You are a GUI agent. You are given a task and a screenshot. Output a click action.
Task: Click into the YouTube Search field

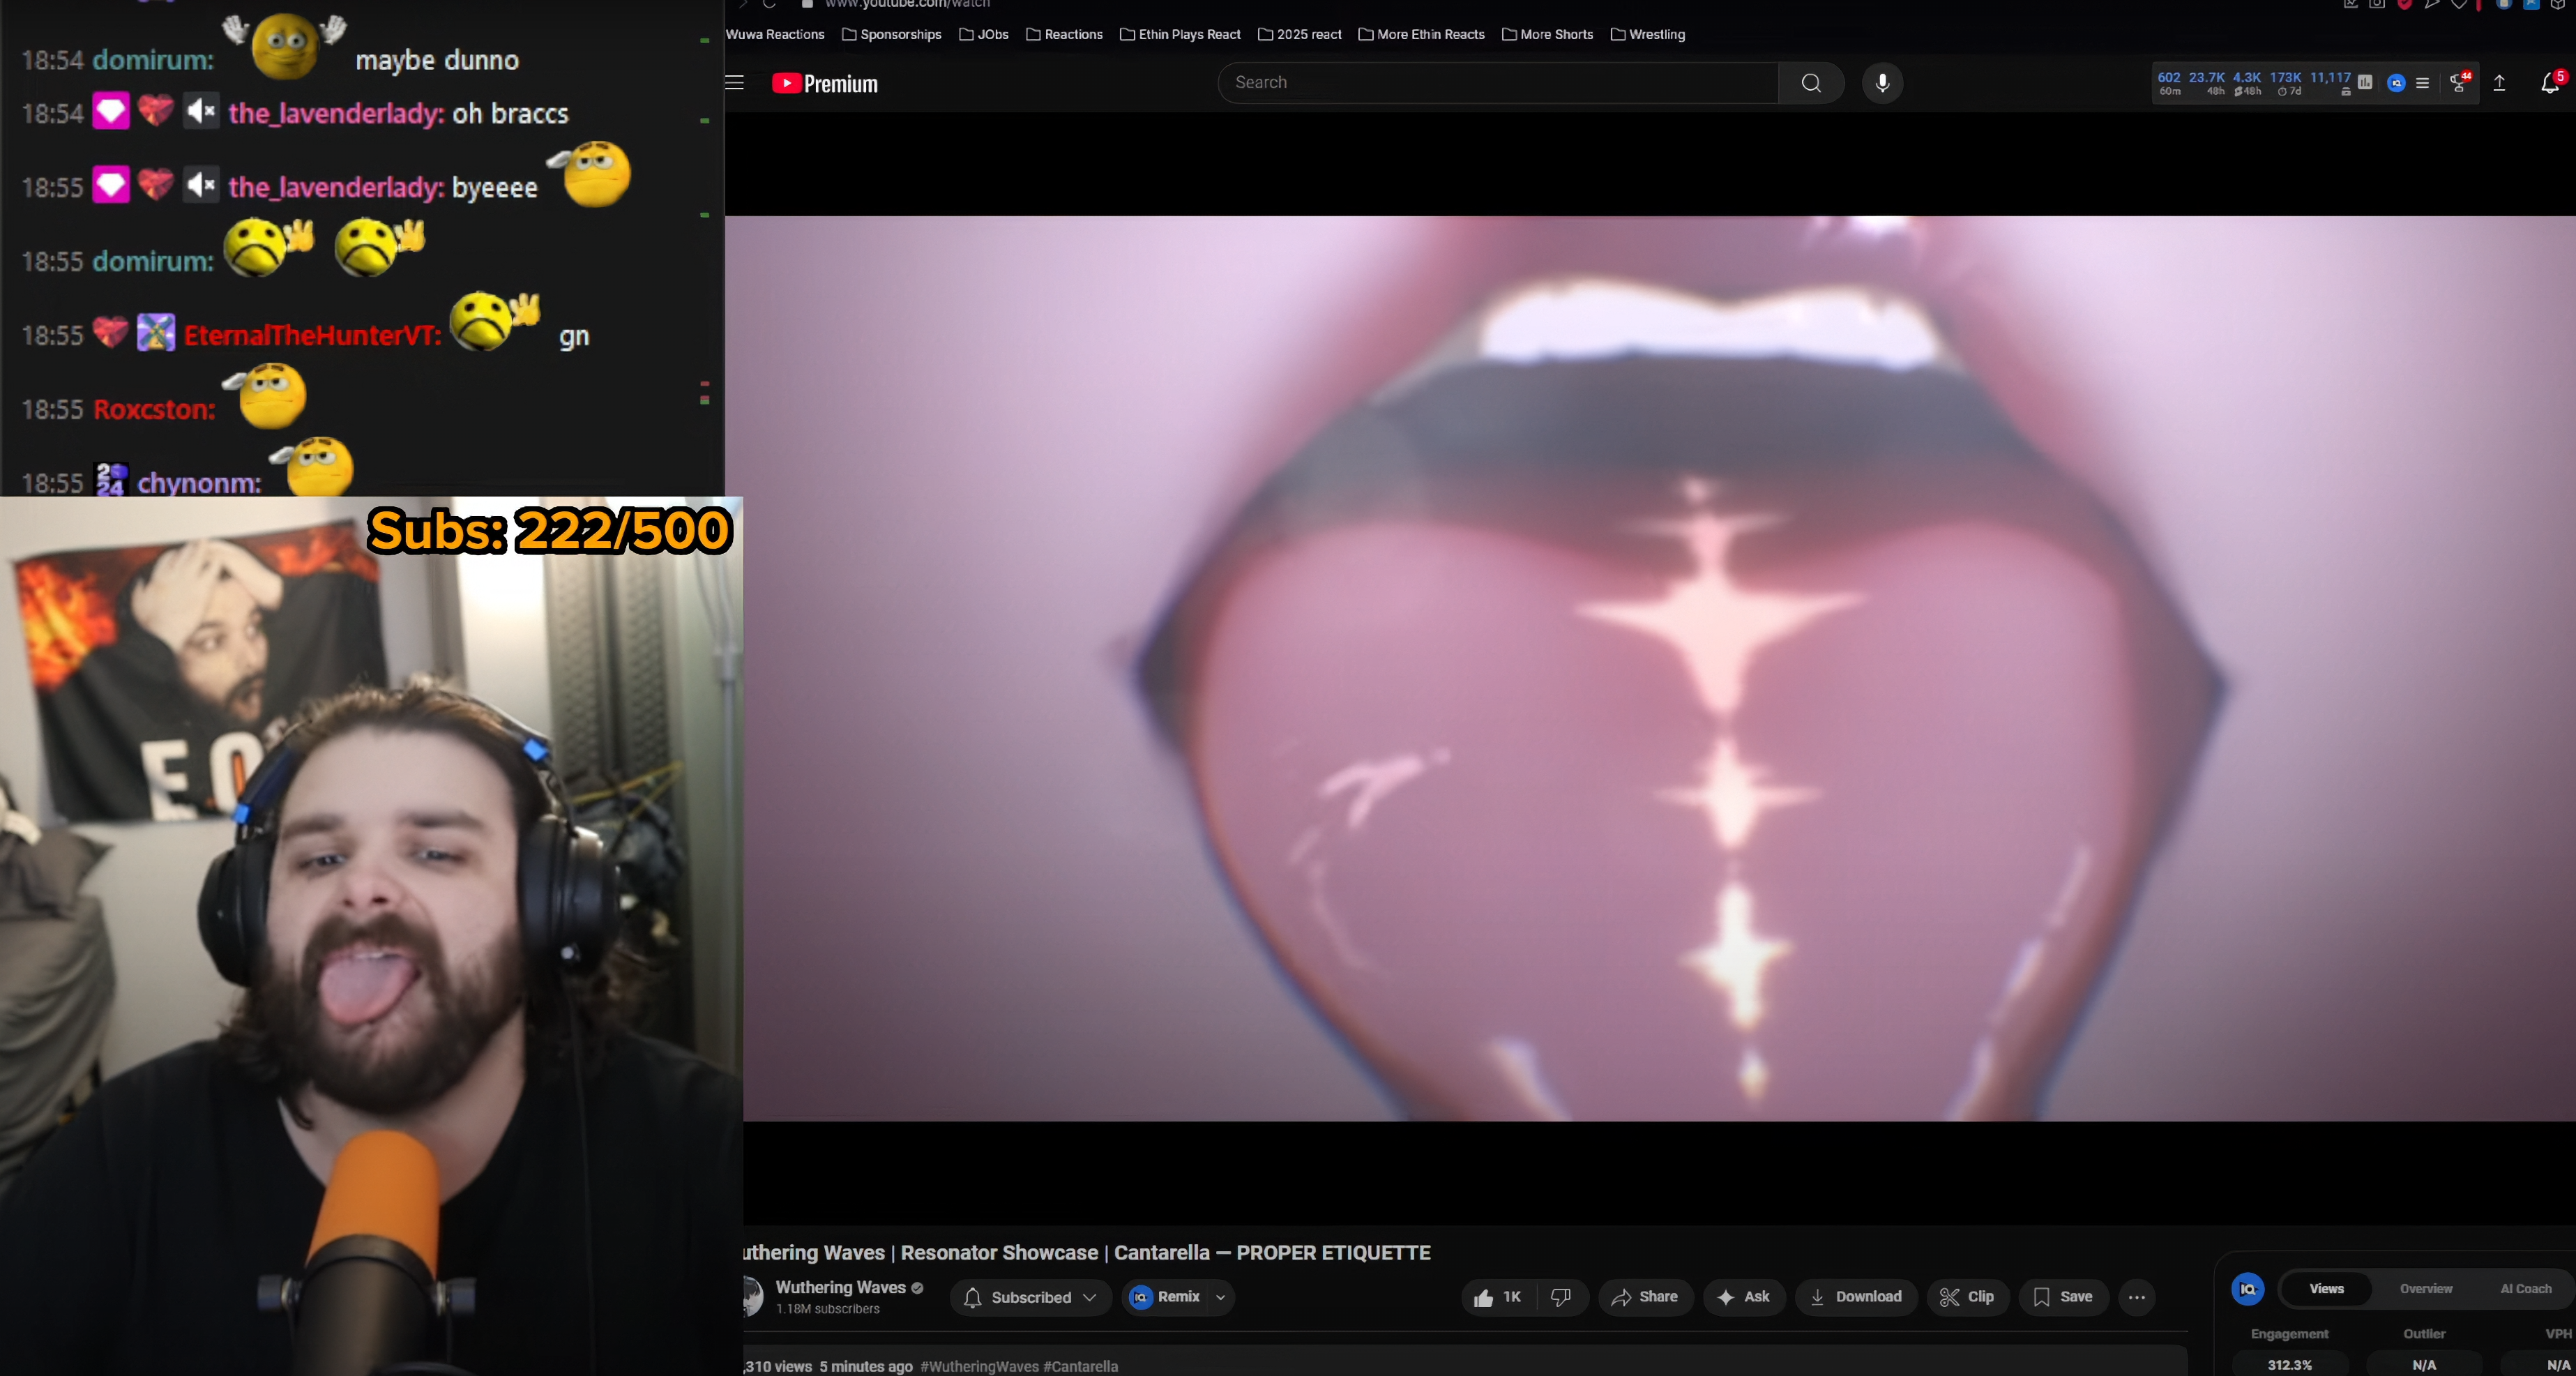pyautogui.click(x=1498, y=83)
